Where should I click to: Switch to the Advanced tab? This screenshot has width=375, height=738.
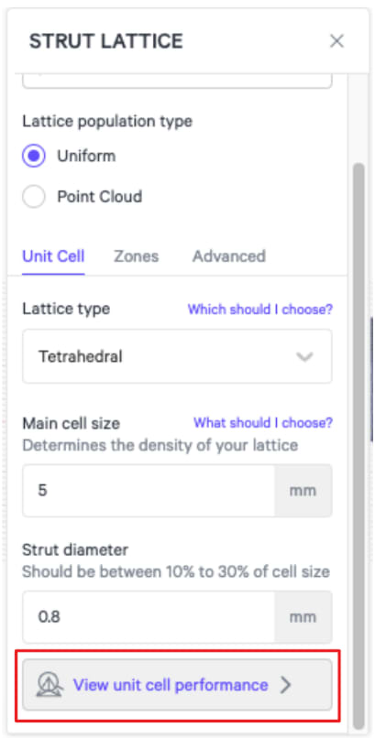pyautogui.click(x=229, y=256)
